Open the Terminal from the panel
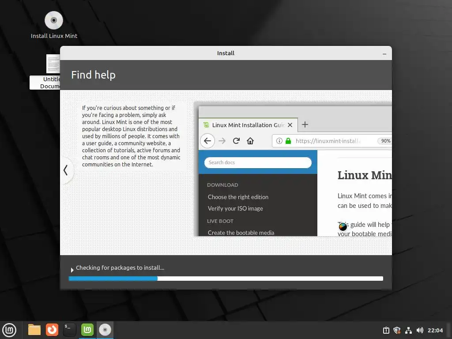 (x=69, y=330)
